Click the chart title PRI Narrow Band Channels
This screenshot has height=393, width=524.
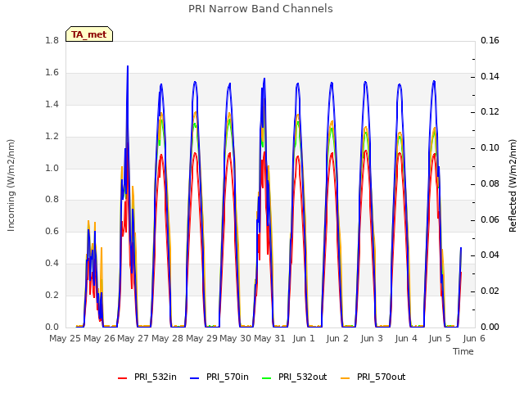[x=260, y=9]
